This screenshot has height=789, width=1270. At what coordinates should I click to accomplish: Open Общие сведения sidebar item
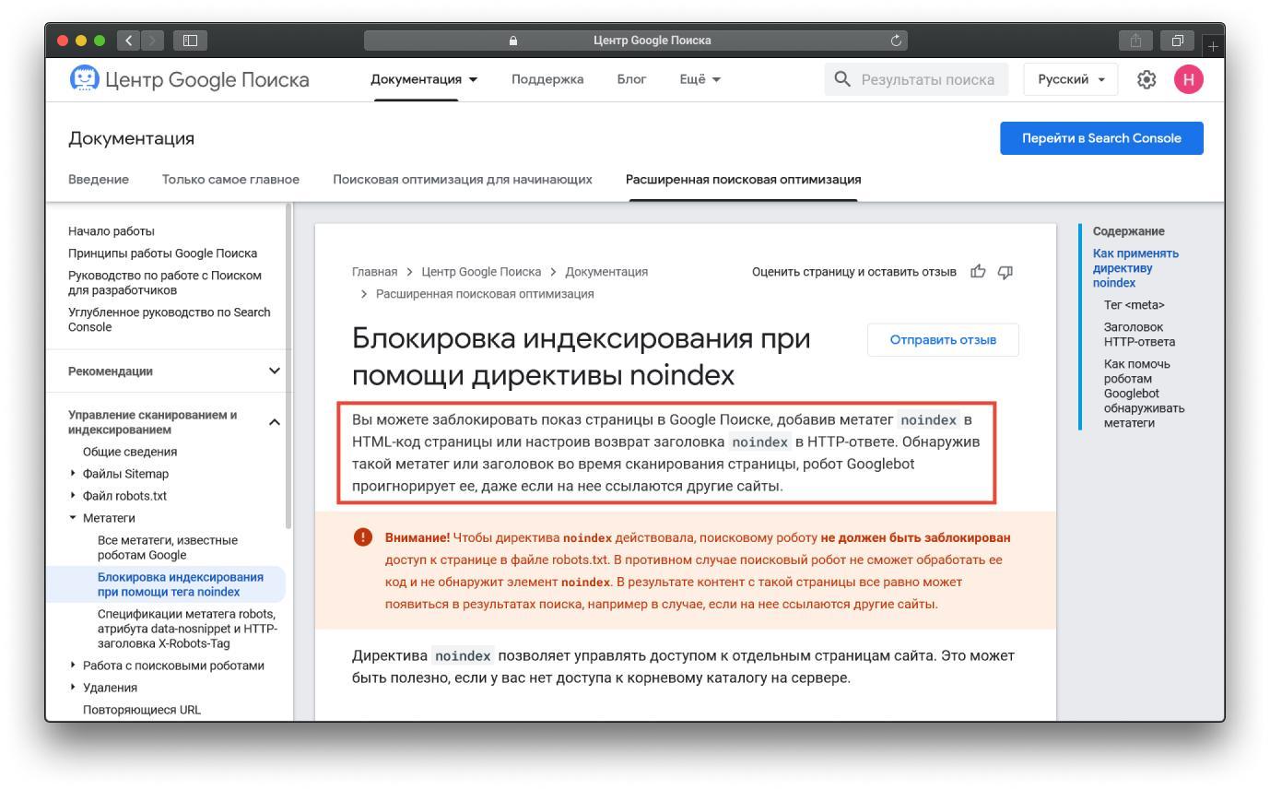(130, 452)
